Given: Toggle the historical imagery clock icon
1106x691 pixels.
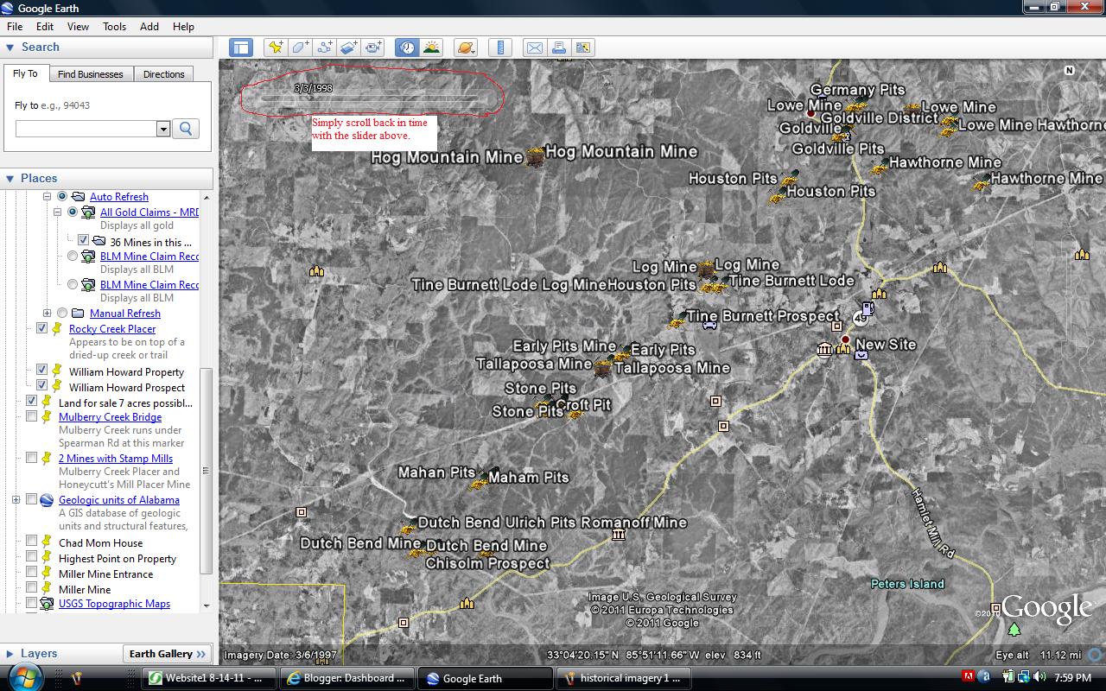Looking at the screenshot, I should pos(407,48).
